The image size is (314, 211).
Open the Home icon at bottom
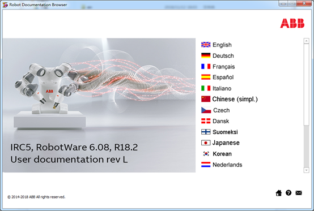point(278,193)
